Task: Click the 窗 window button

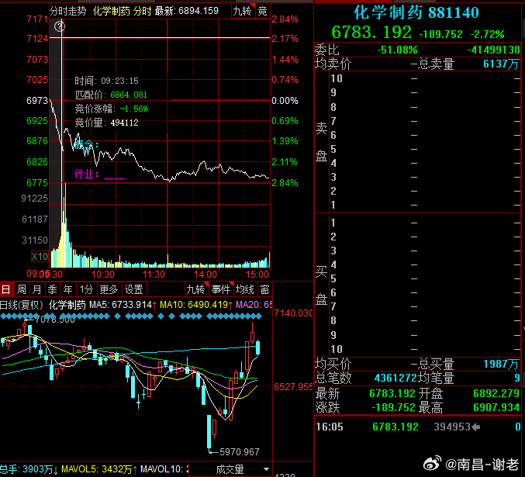Action: tap(265, 289)
